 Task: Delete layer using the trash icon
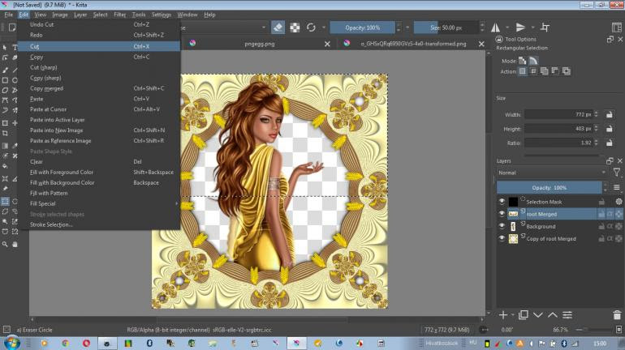(x=618, y=314)
